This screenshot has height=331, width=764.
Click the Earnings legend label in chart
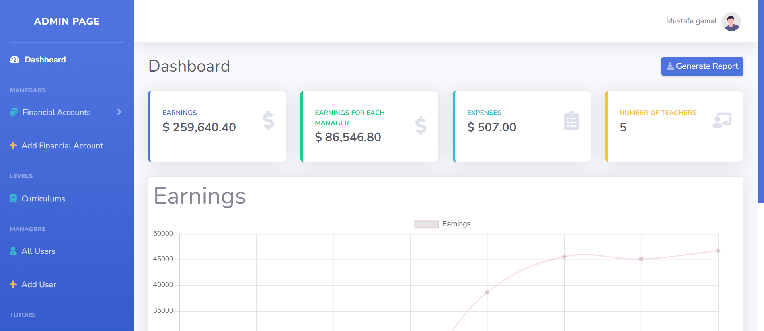[x=456, y=224]
